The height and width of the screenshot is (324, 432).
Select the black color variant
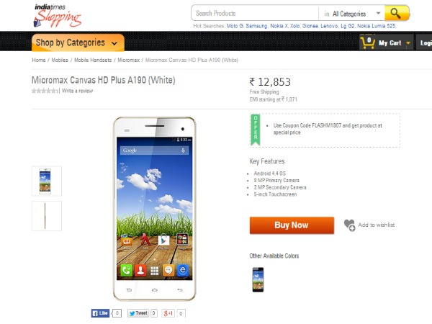pos(257,279)
